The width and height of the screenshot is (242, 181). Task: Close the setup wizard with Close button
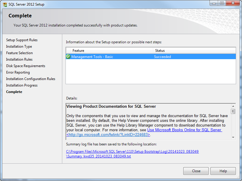pyautogui.click(x=196, y=171)
